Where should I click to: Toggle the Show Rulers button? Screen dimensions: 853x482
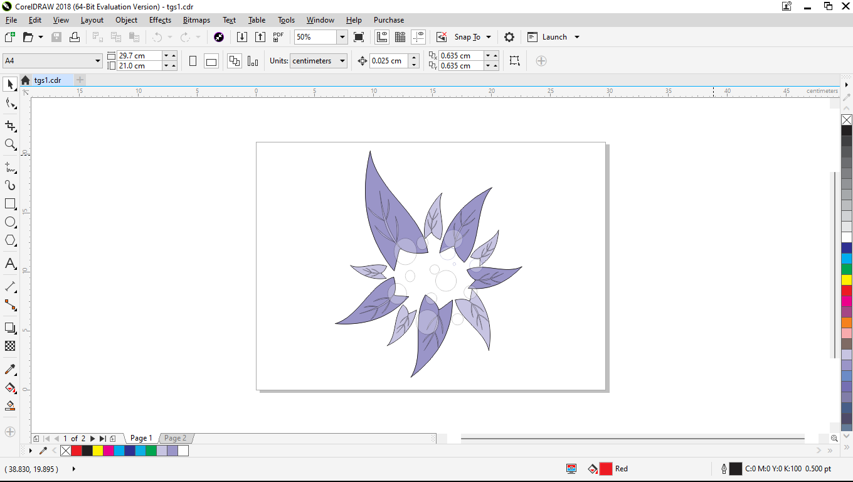pos(382,37)
